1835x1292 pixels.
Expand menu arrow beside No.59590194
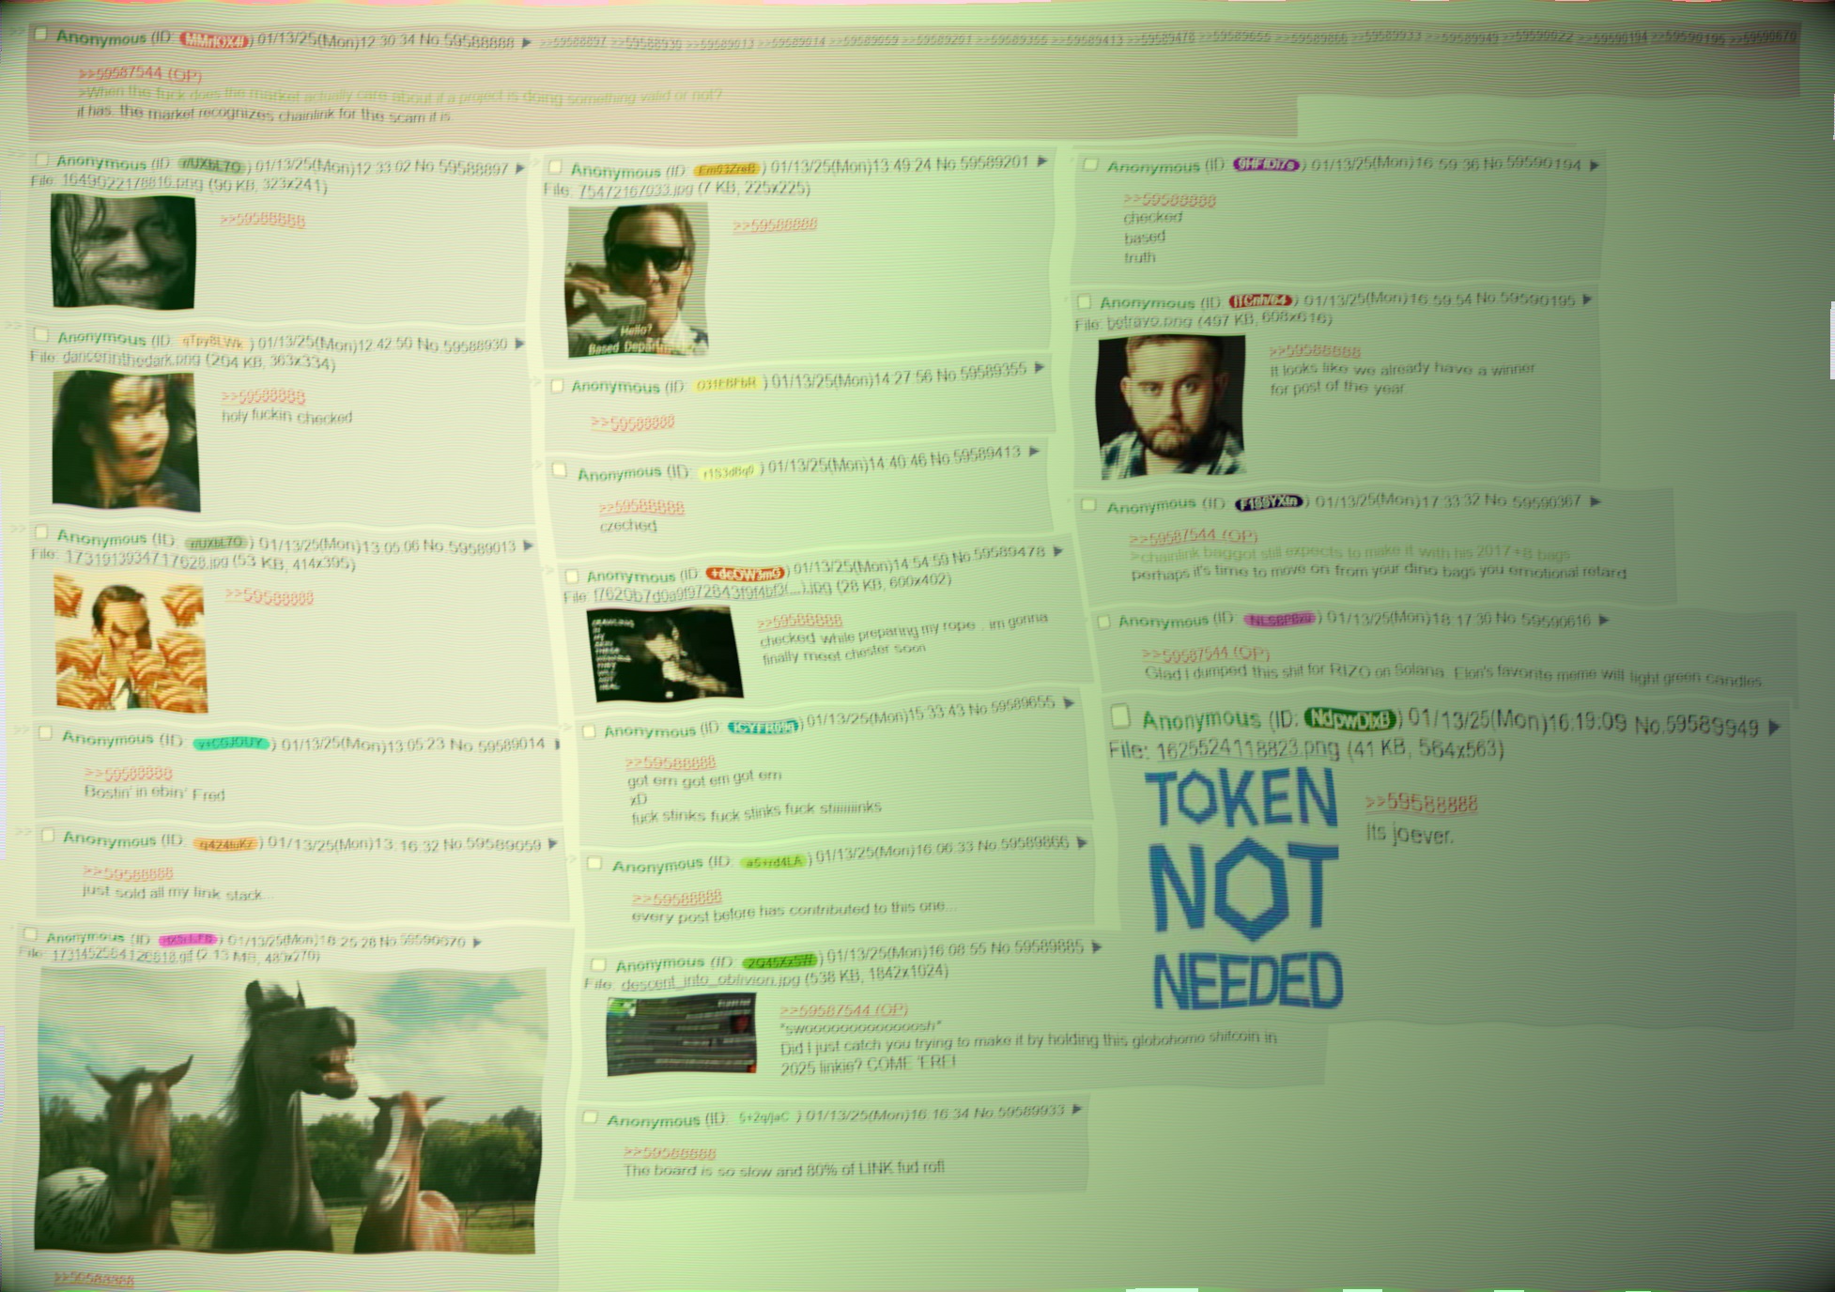(1594, 165)
